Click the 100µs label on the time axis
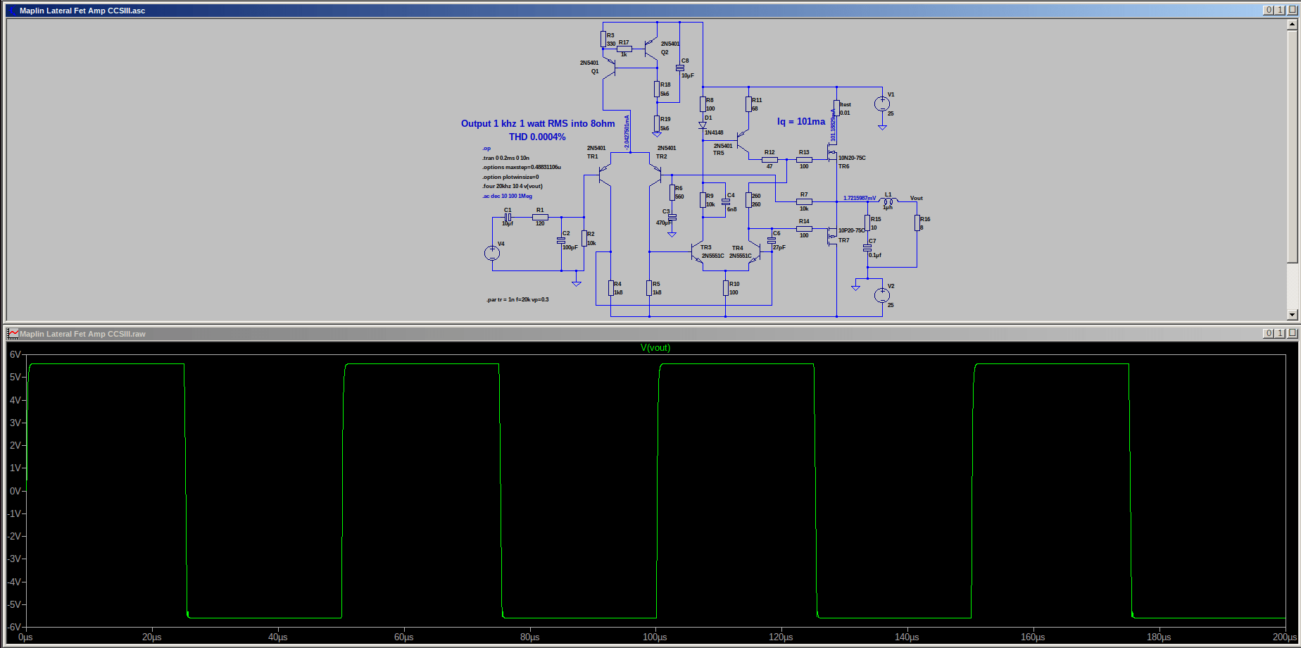This screenshot has height=648, width=1301. click(655, 637)
